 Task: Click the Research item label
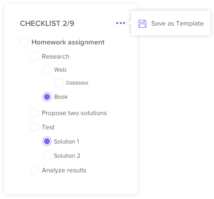click(x=56, y=57)
